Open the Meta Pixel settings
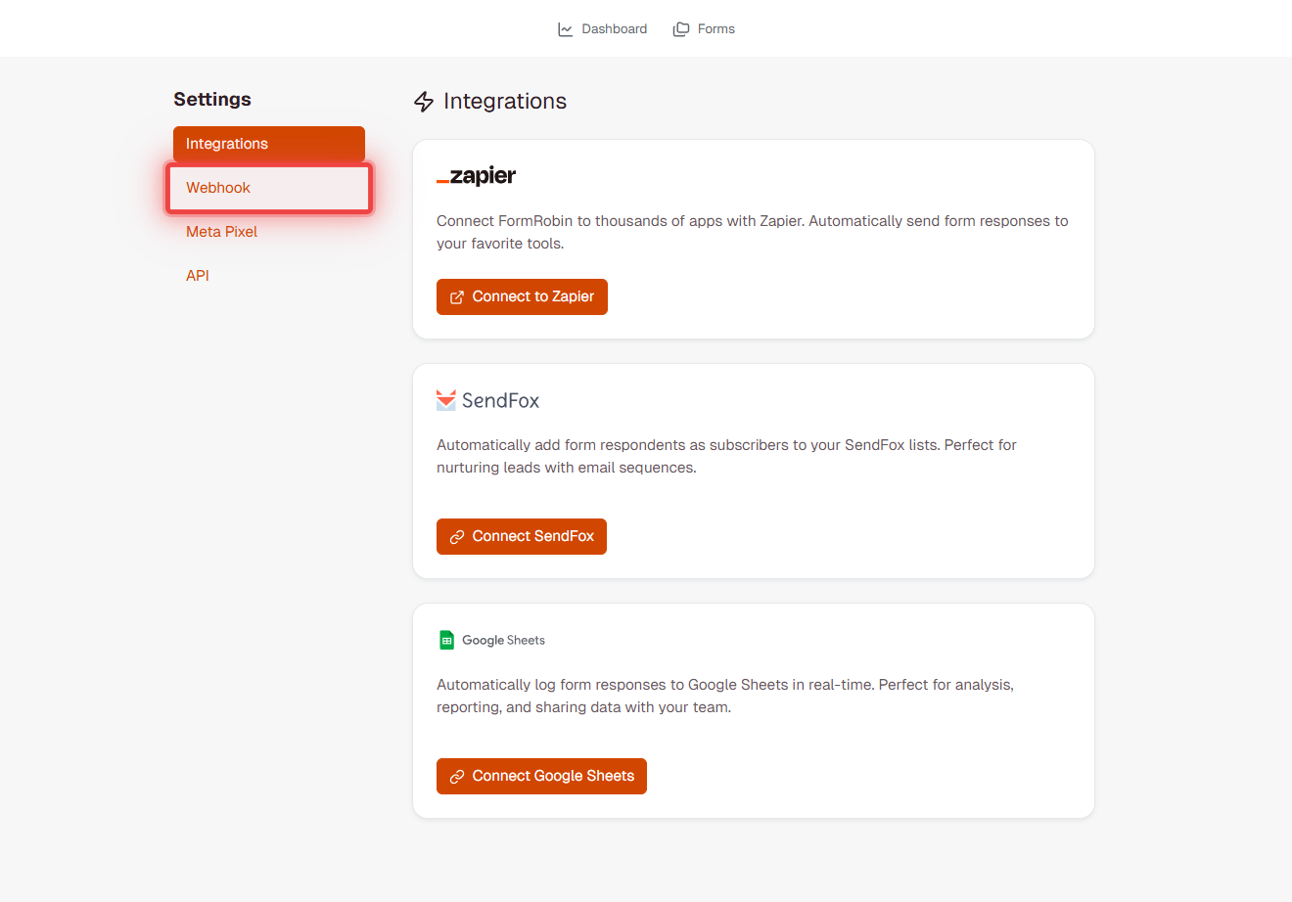 pyautogui.click(x=220, y=231)
